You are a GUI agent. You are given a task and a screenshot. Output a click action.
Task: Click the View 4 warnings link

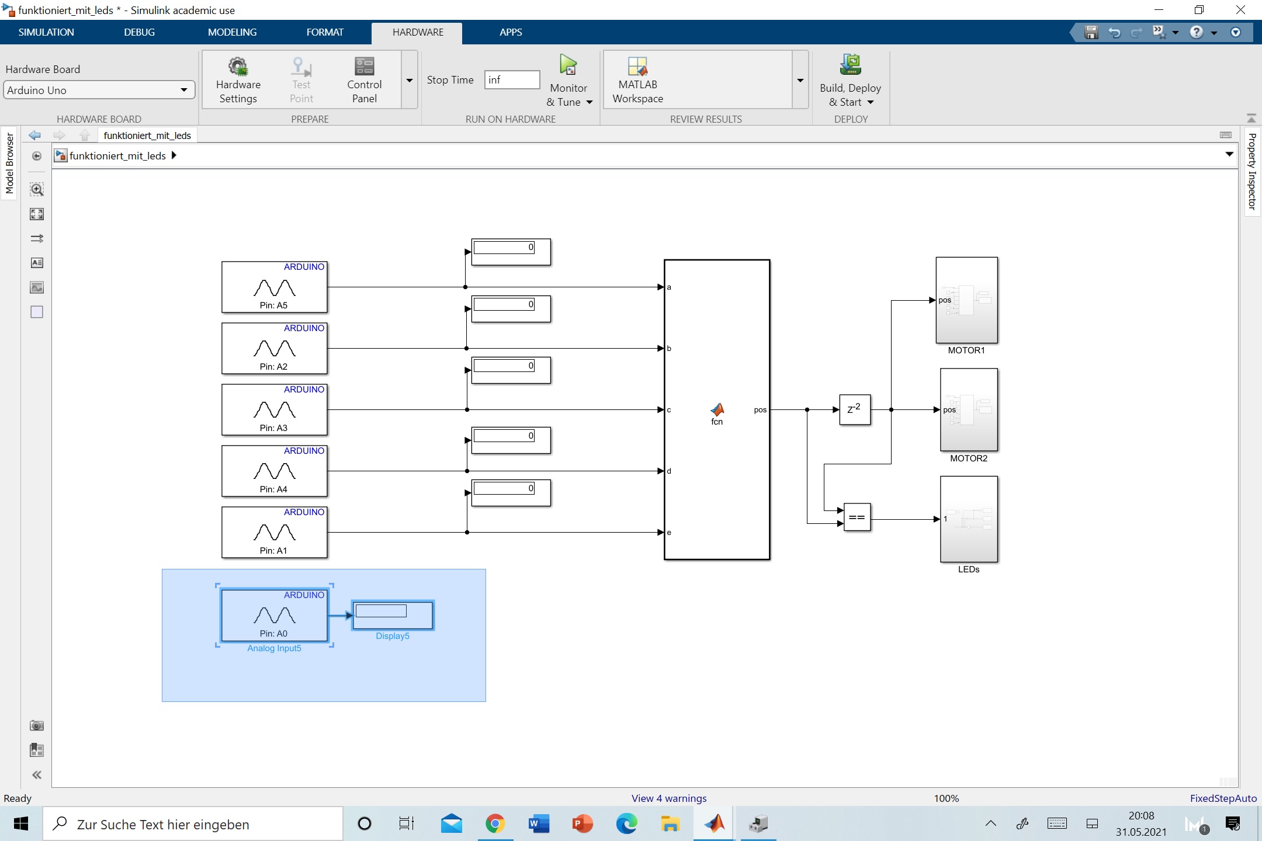[668, 798]
